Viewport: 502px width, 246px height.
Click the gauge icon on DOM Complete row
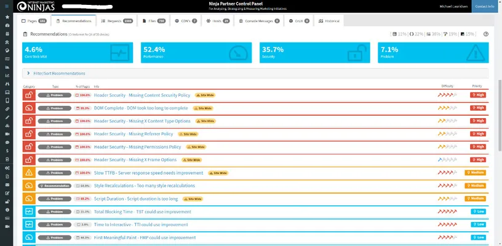point(29,108)
